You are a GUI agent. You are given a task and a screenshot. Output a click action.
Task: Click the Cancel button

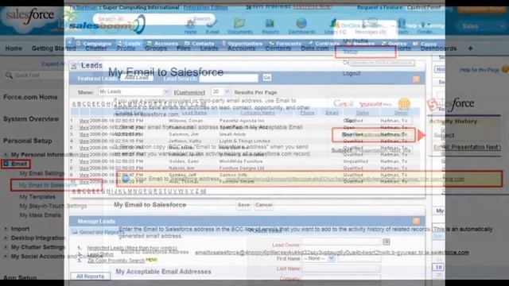263,205
